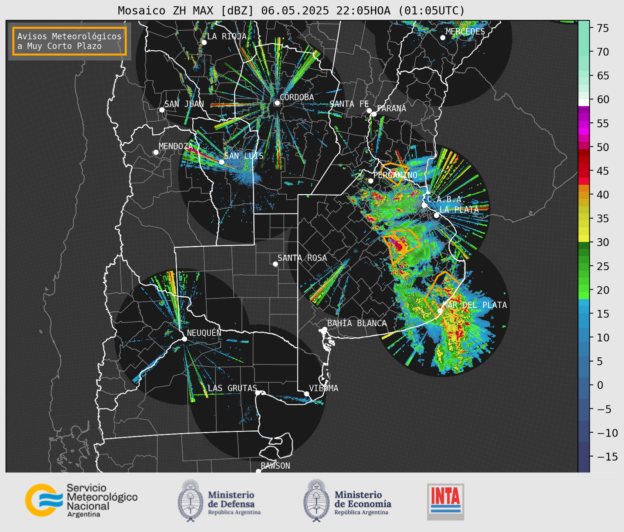624x532 pixels.
Task: Click the PERGAMINO city label
Action: click(x=395, y=175)
